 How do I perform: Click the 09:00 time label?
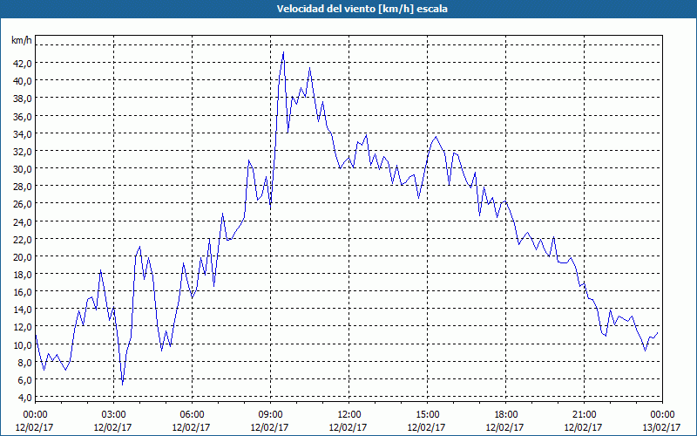tap(270, 415)
